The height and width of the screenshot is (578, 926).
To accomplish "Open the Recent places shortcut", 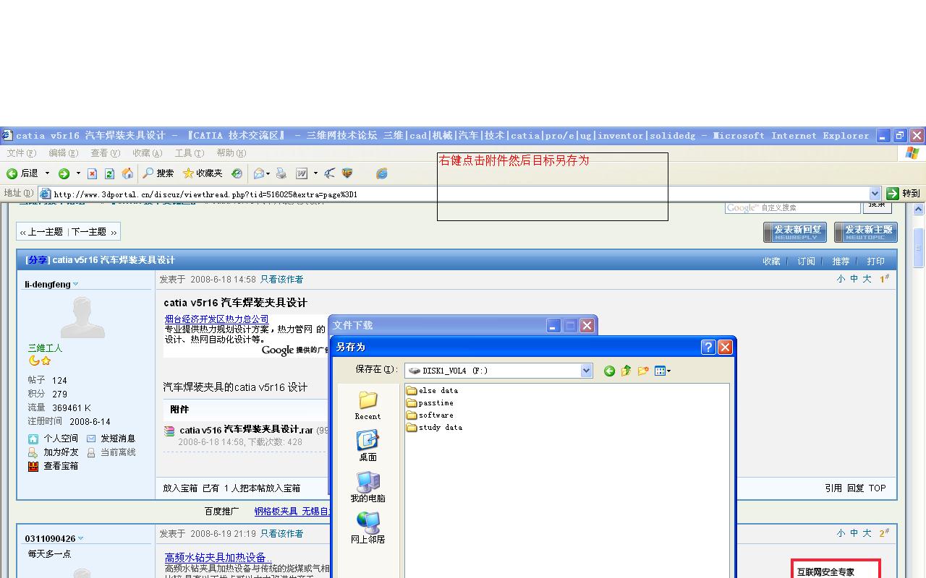I will pos(368,405).
